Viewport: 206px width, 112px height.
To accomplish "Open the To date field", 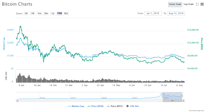I will (x=176, y=13).
